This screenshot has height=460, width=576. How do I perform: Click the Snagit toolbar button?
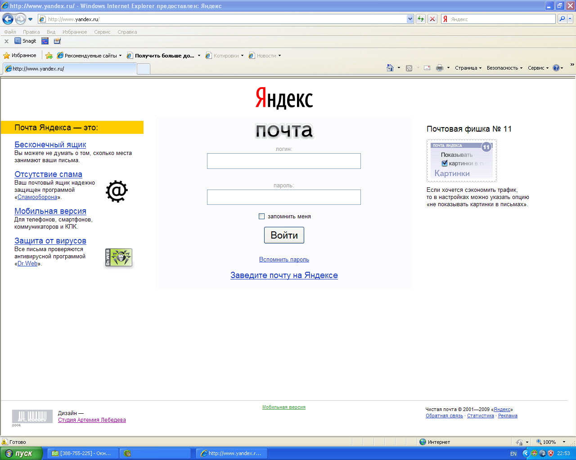point(25,41)
